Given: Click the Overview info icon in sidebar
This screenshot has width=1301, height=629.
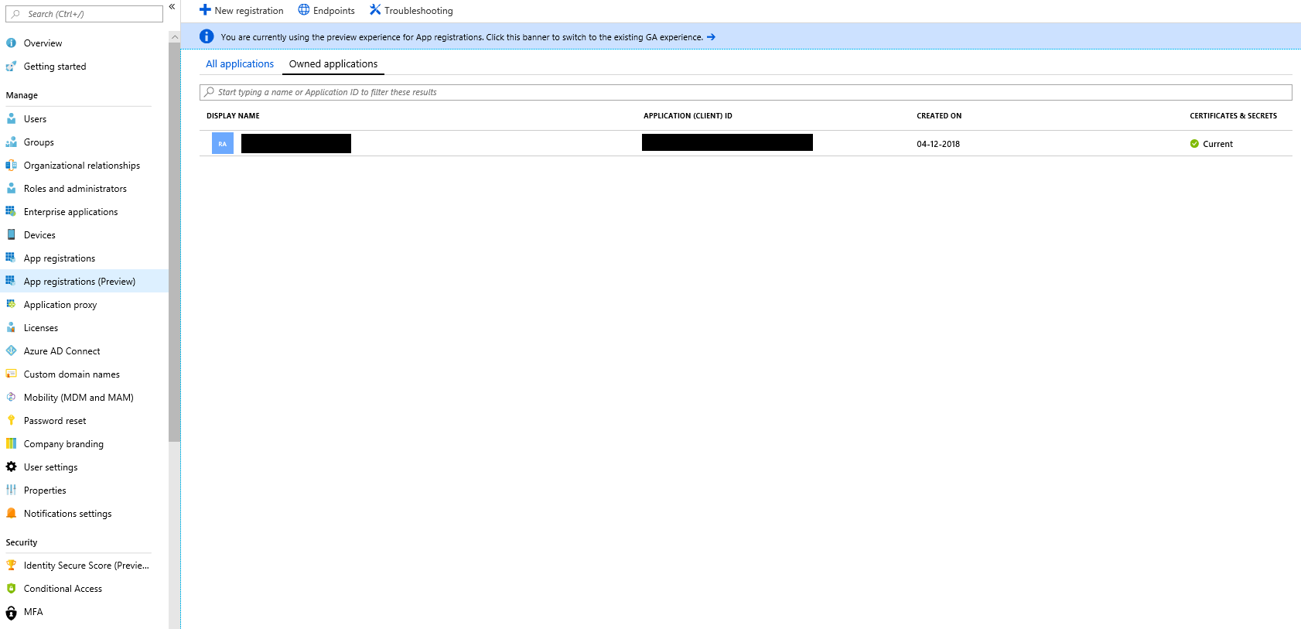Looking at the screenshot, I should coord(11,43).
